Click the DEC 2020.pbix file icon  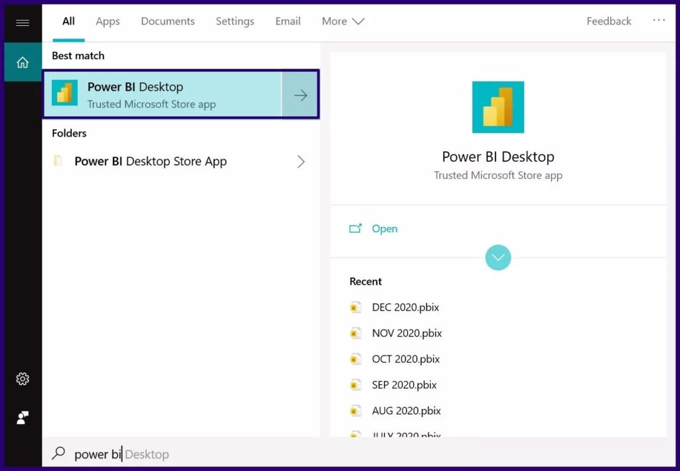pos(356,307)
